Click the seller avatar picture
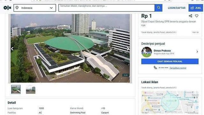 tap(147, 52)
